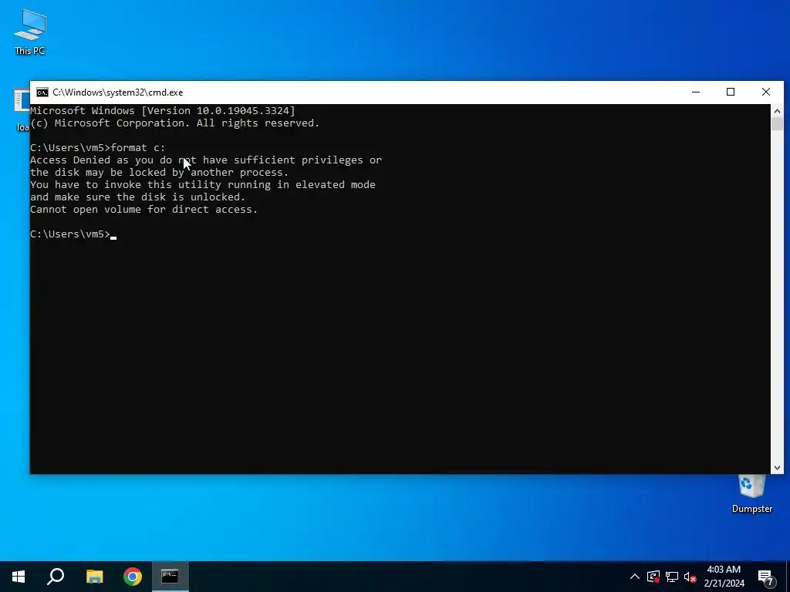Screen dimensions: 790x592
Task: Click the 'Cannot open volume for direct access.' line
Action: point(144,210)
